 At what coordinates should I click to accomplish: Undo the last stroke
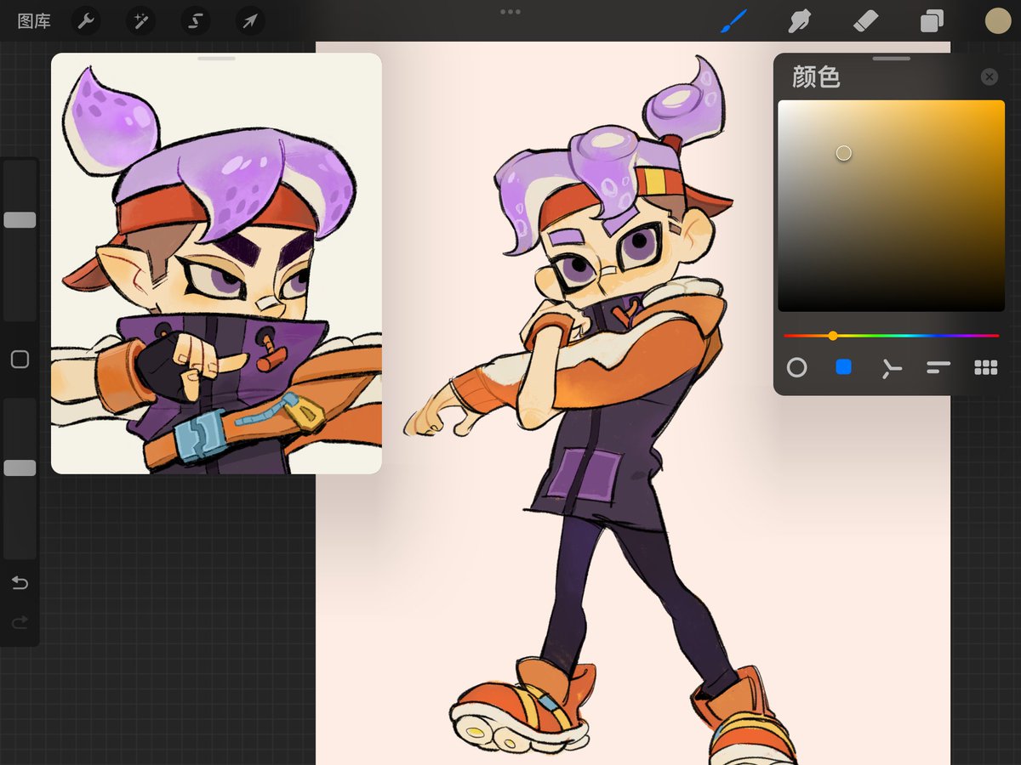(x=20, y=583)
